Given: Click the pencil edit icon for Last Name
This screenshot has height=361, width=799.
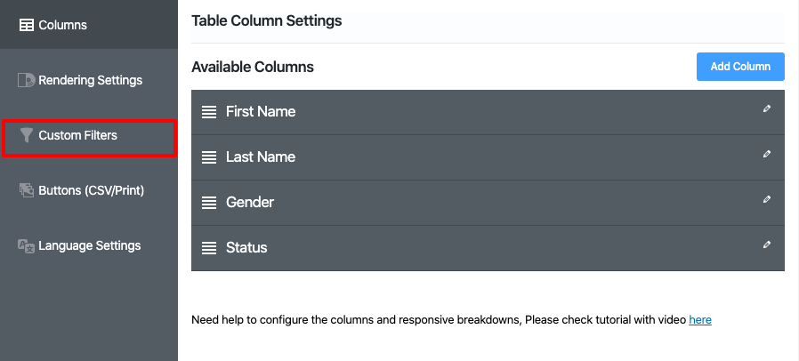Looking at the screenshot, I should 767,155.
